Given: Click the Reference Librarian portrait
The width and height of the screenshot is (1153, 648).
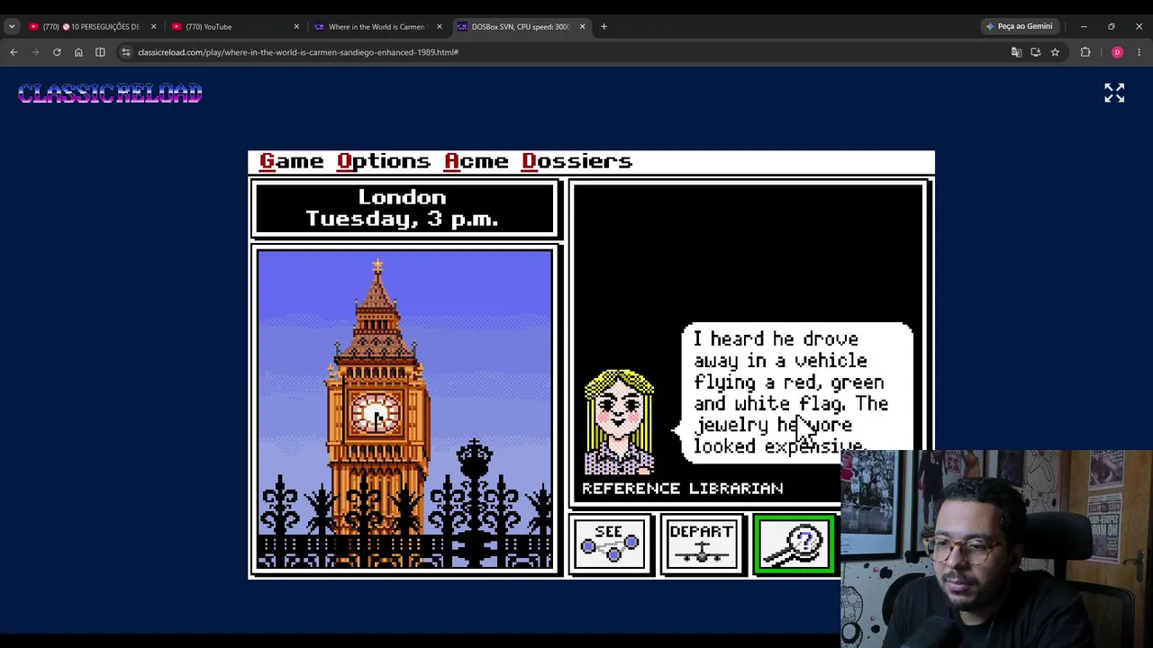Looking at the screenshot, I should click(619, 422).
